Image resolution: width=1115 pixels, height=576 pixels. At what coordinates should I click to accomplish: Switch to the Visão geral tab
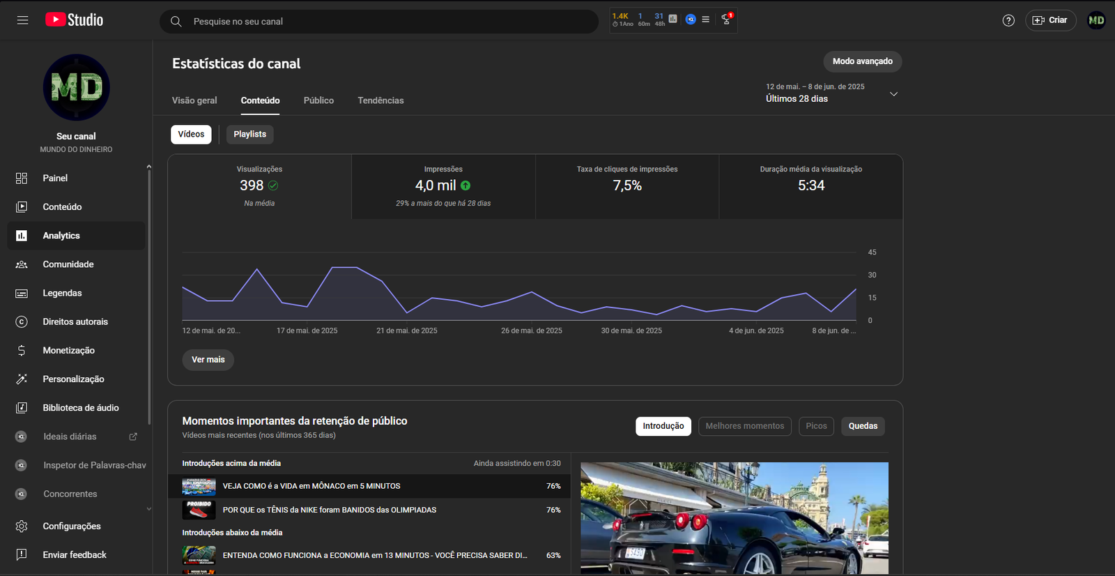pyautogui.click(x=194, y=100)
